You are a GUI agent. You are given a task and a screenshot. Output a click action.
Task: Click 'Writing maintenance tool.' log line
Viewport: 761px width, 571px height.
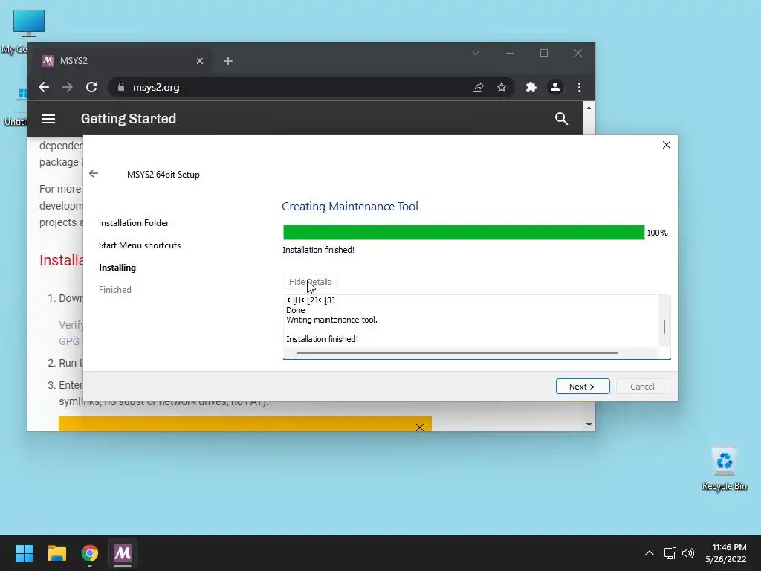[331, 320]
